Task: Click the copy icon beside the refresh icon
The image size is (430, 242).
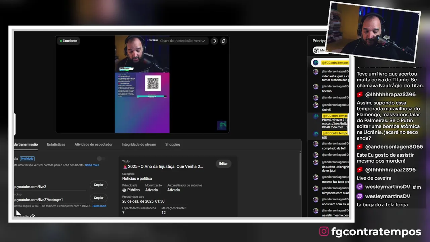Action: 223,41
